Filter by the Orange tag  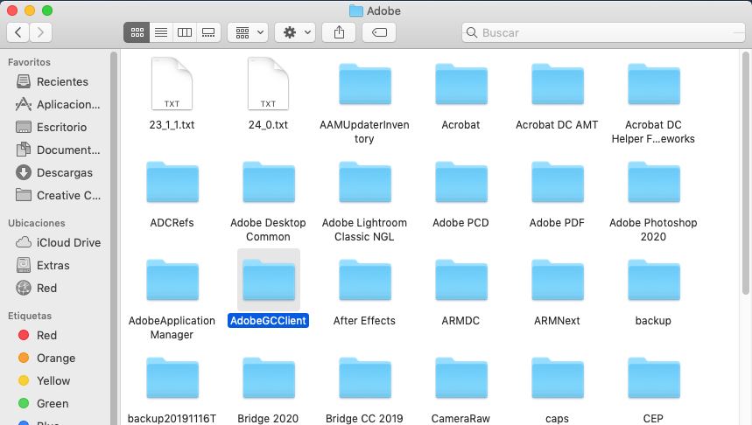click(x=55, y=358)
